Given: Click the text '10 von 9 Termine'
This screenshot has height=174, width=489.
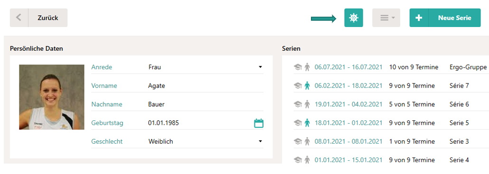Looking at the screenshot, I should (414, 67).
